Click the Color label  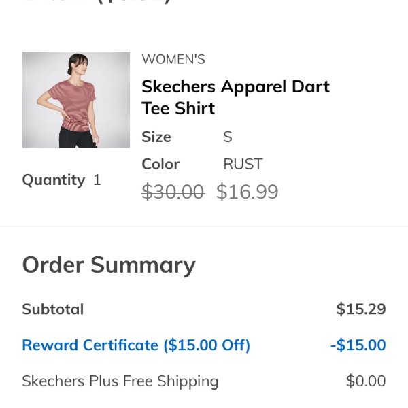[160, 164]
